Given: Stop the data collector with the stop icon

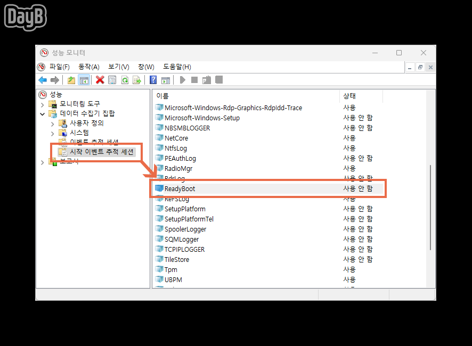Looking at the screenshot, I should tap(193, 80).
